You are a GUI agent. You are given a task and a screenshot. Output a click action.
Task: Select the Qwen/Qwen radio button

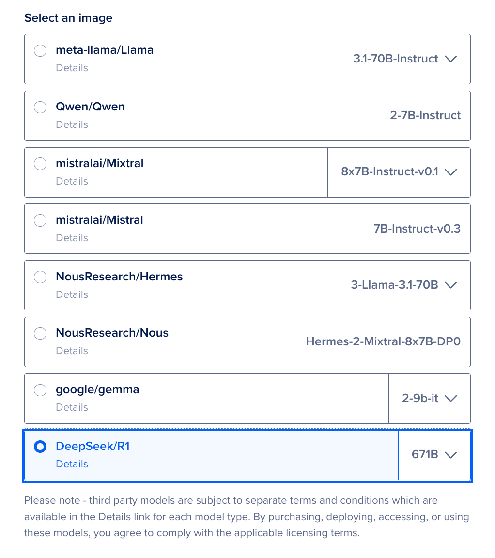(x=40, y=107)
